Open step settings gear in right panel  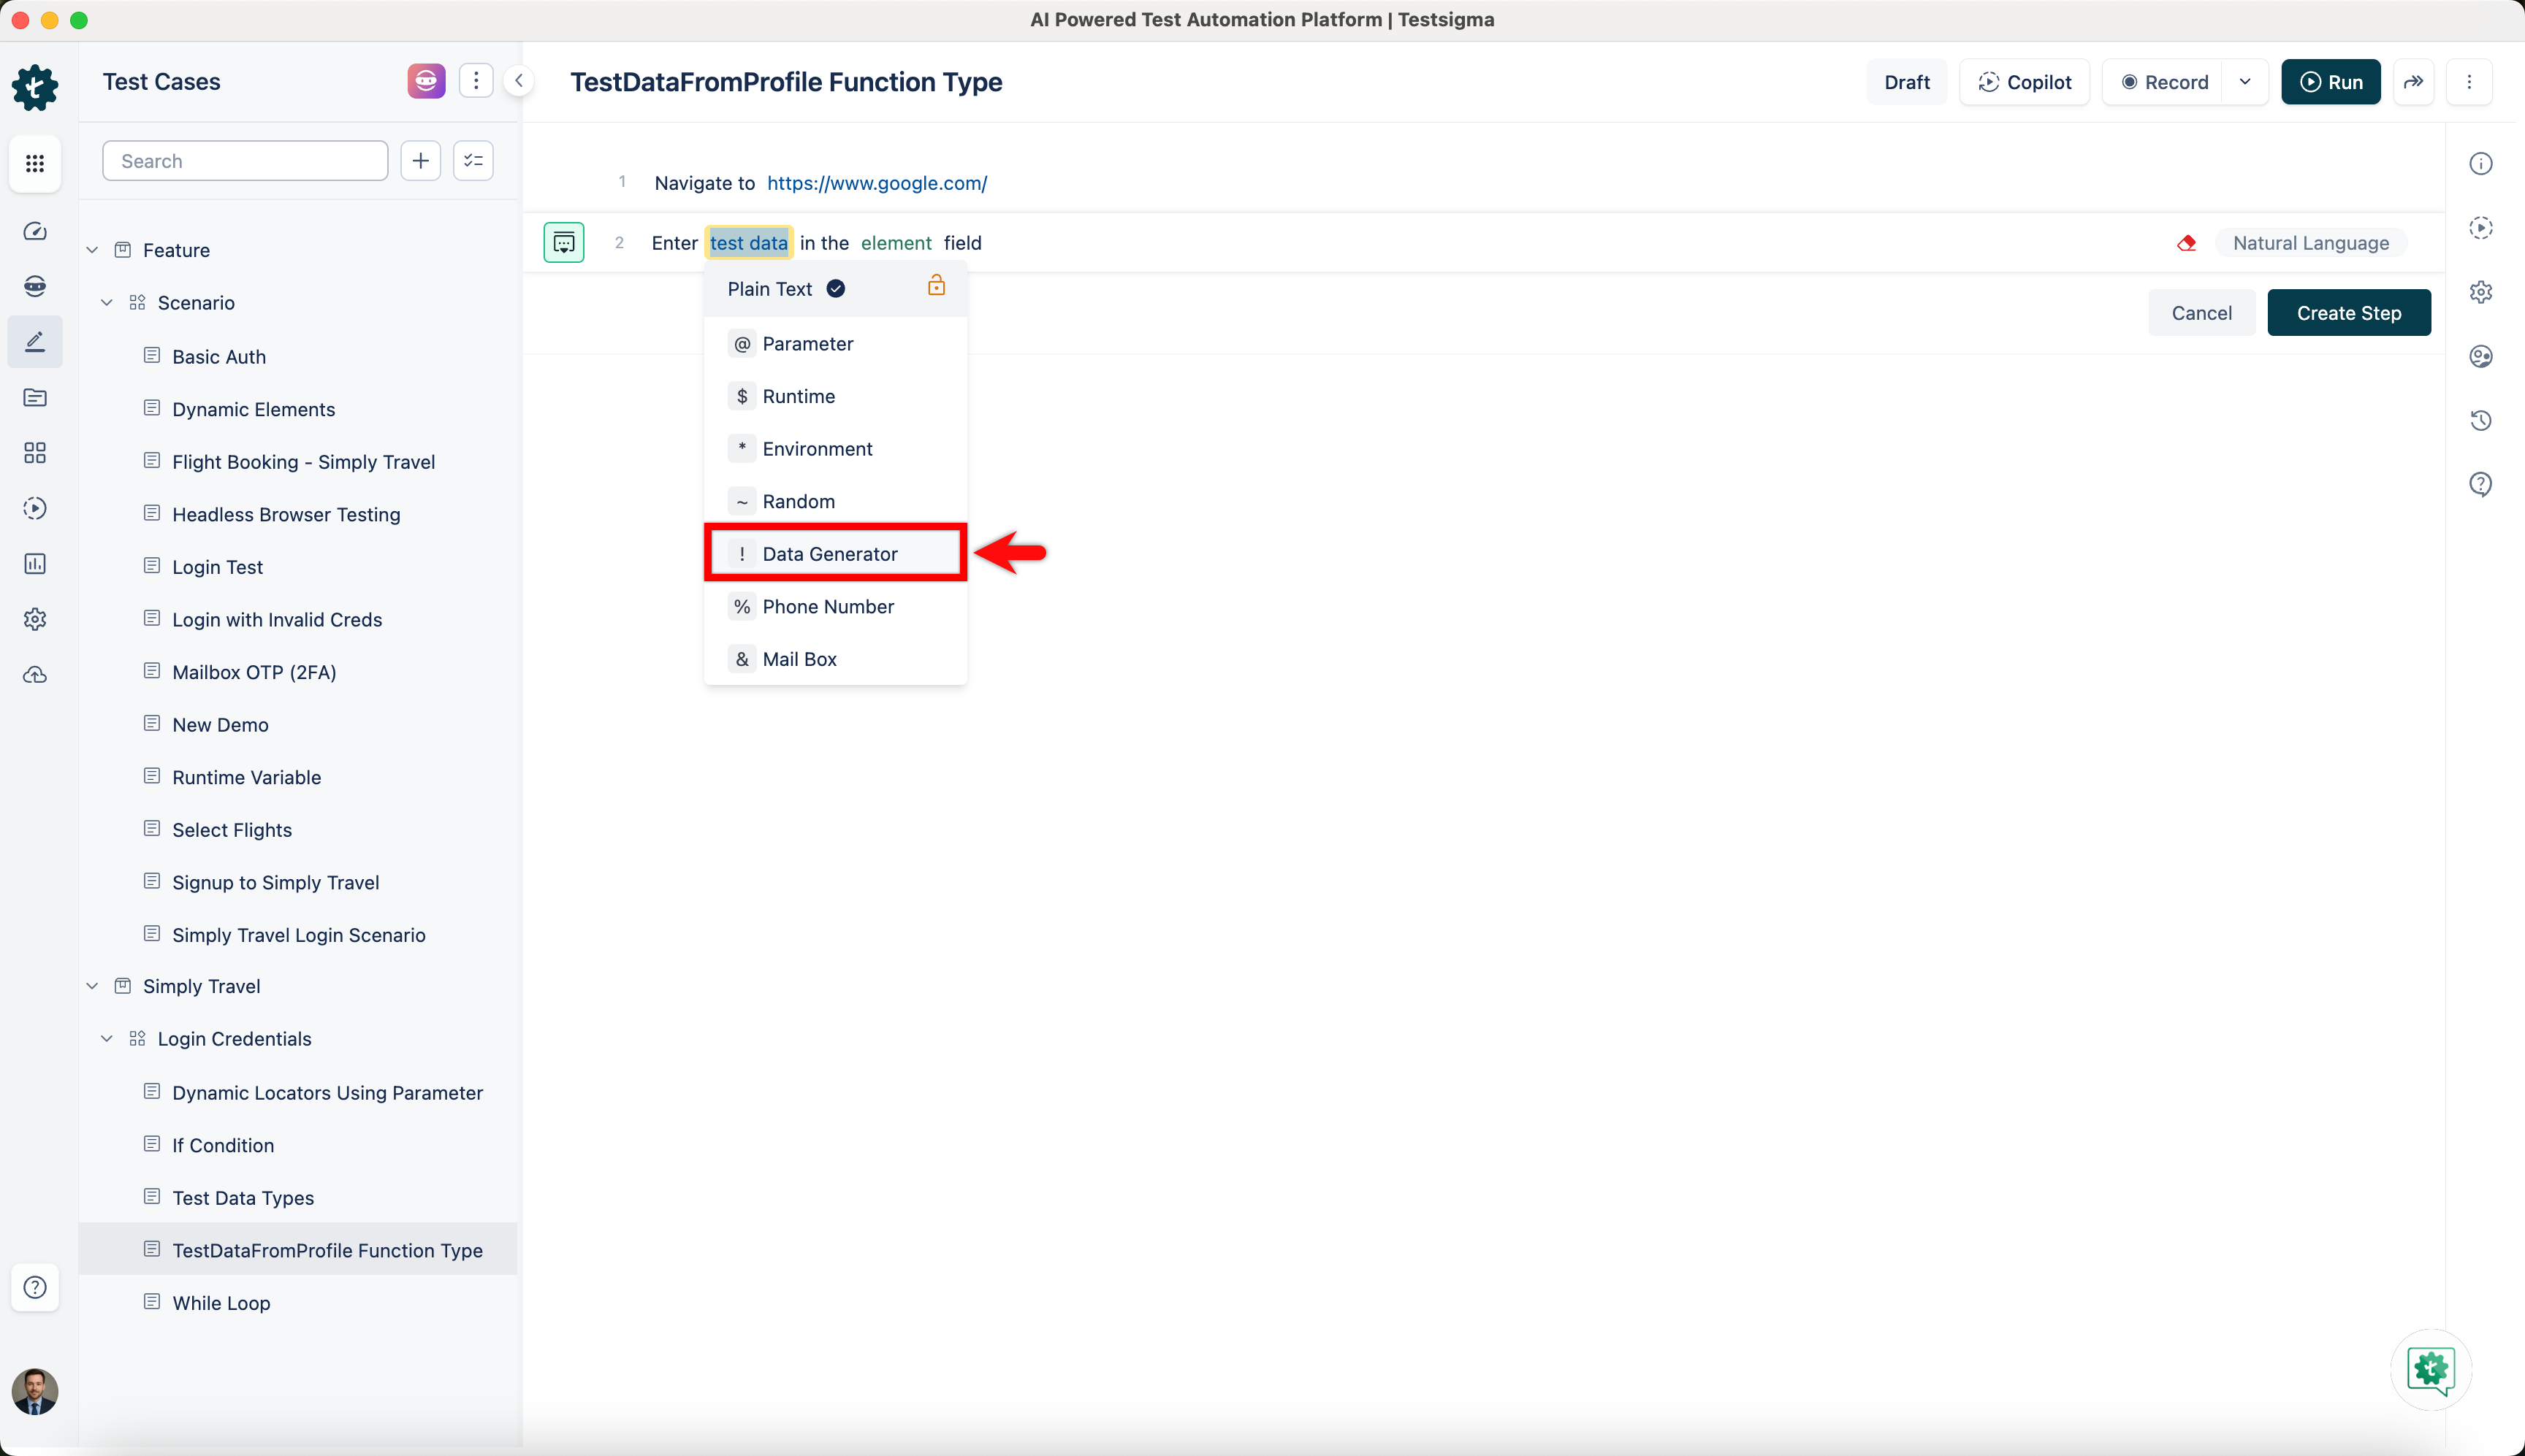click(x=2481, y=292)
